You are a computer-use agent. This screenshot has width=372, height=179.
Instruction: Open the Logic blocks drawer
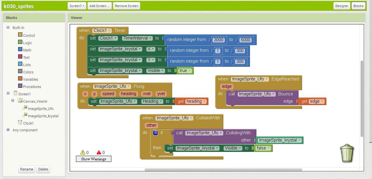point(28,43)
